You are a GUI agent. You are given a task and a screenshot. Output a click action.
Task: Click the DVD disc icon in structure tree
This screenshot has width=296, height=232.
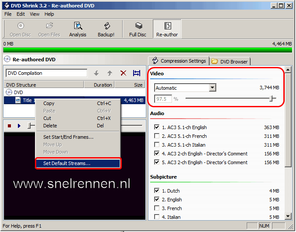pos(9,92)
